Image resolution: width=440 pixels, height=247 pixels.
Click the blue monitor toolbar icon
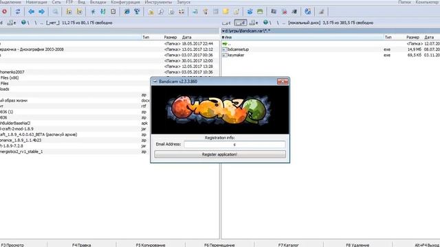click(195, 12)
